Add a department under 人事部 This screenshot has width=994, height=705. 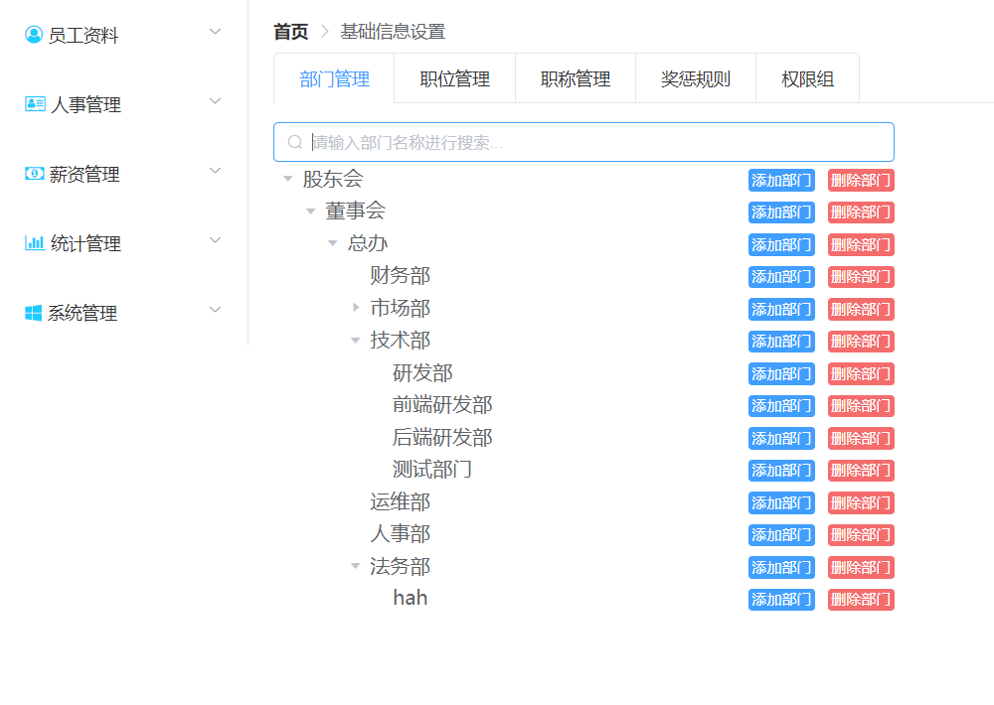781,535
